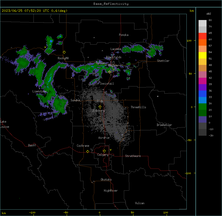This screenshot has width=222, height=216.
Task: Click the Lacombe city label
Action: click(x=116, y=49)
